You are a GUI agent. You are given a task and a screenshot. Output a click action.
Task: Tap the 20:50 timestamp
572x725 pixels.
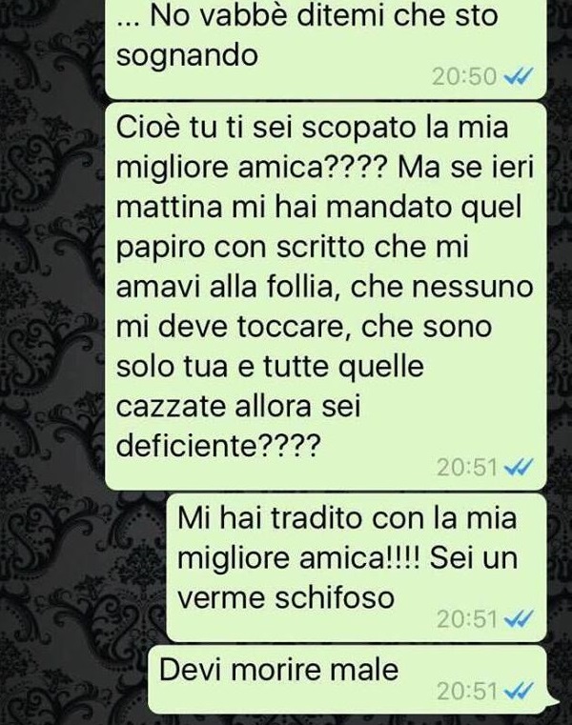click(464, 76)
